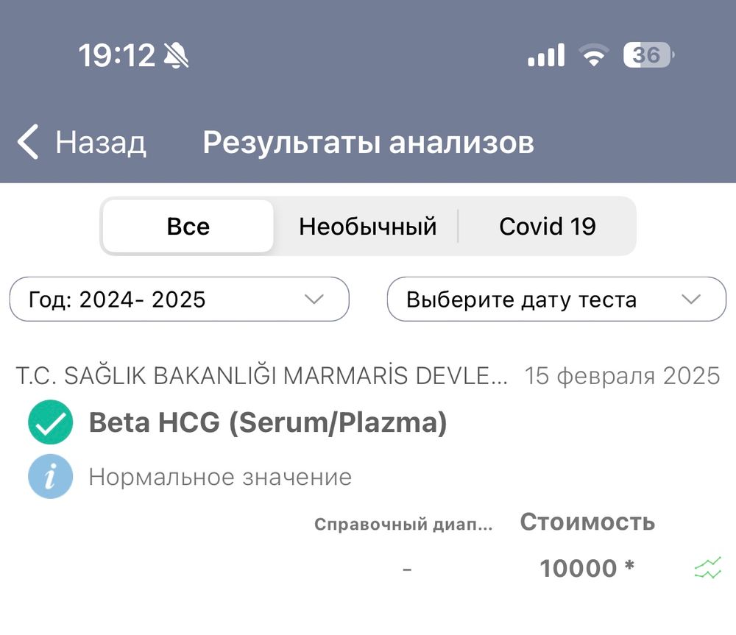The width and height of the screenshot is (736, 635).
Task: Tap the cellular signal bars icon
Action: point(545,54)
